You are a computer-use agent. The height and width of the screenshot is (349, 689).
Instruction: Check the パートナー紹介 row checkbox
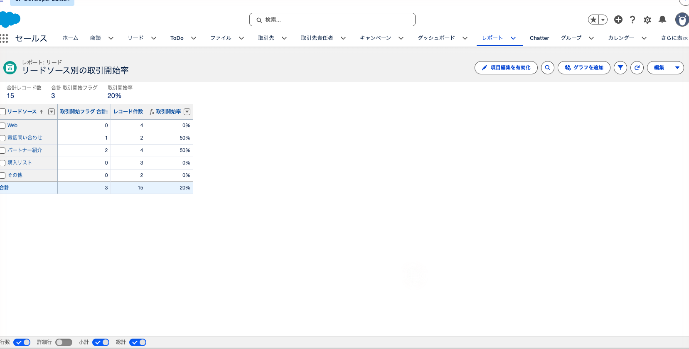(x=2, y=150)
